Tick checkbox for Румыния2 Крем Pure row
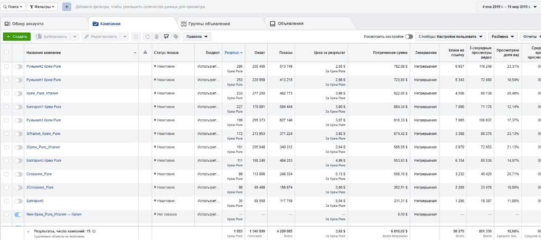This screenshot has width=541, height=240. coord(6,66)
